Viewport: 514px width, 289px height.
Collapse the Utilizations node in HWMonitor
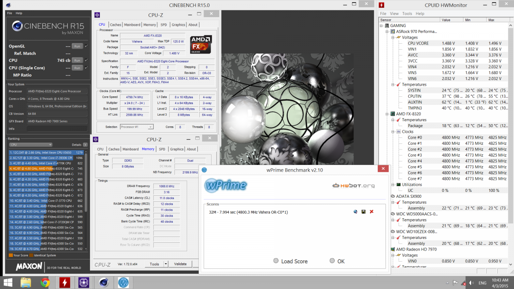[x=392, y=185]
